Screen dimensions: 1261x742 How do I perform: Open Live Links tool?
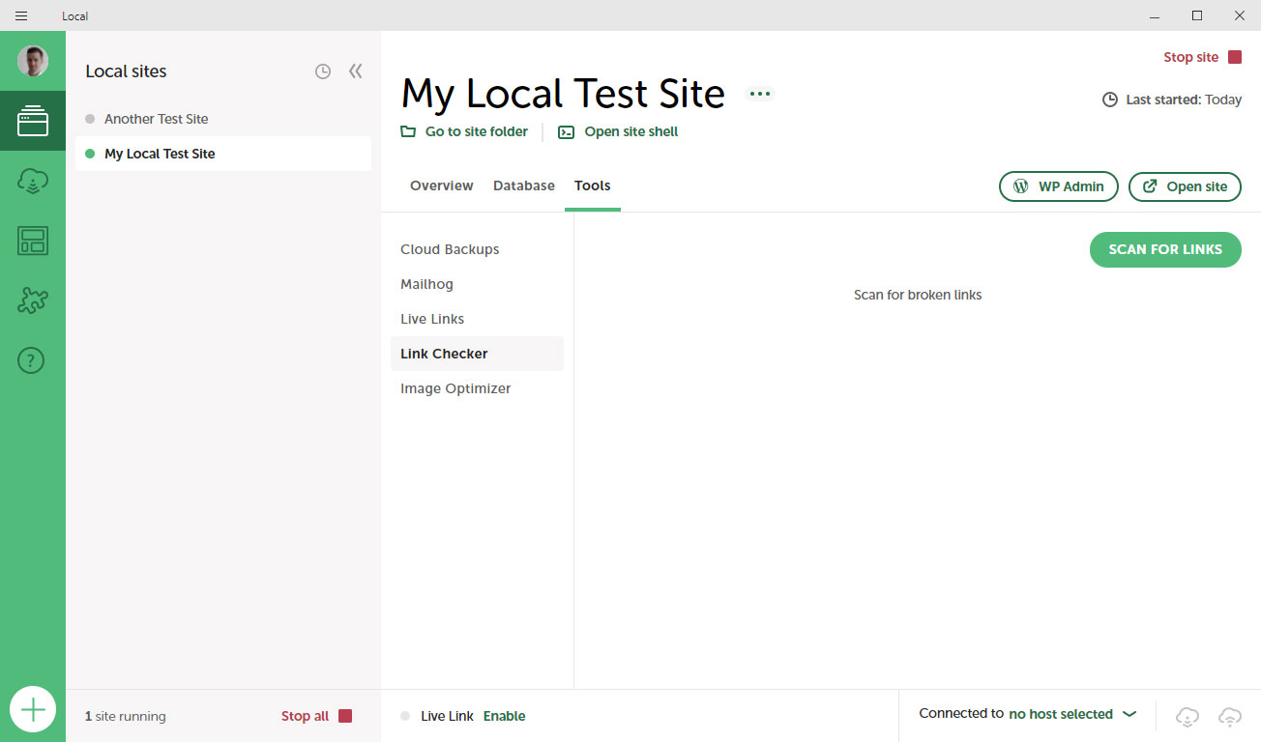pyautogui.click(x=477, y=319)
